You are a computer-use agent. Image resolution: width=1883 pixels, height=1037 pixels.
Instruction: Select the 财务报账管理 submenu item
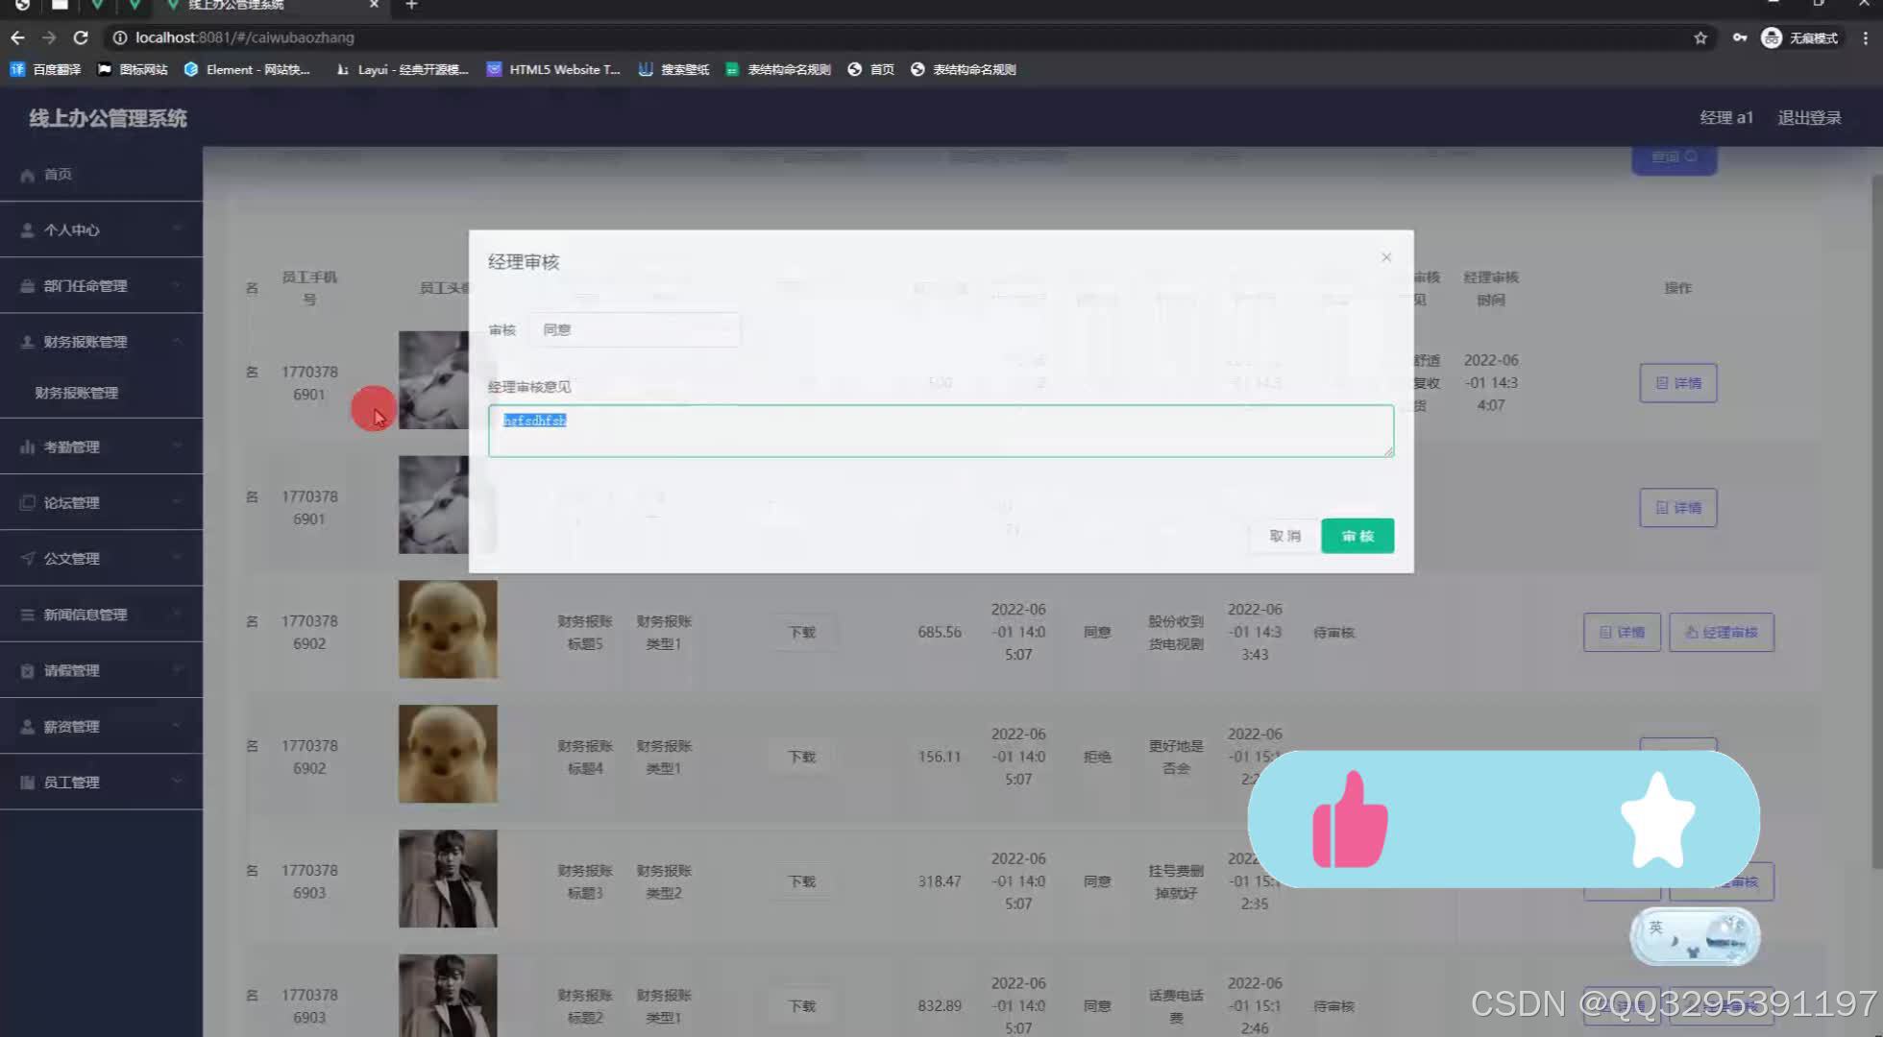tap(101, 393)
